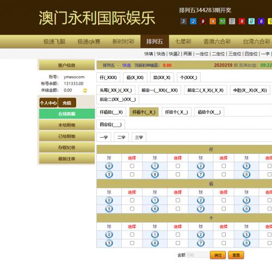
Task: Select the 排列五 tab
Action: 154,41
